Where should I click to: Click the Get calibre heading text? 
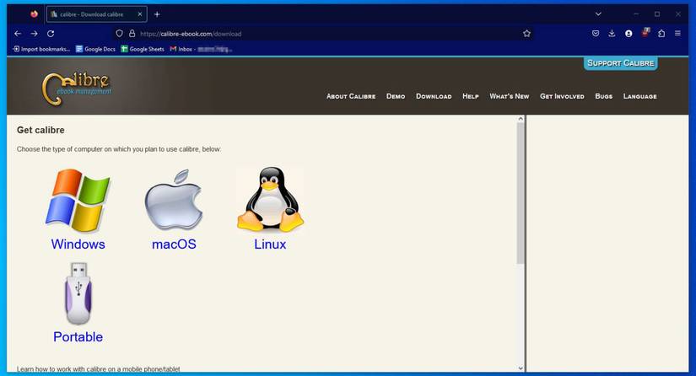(40, 130)
